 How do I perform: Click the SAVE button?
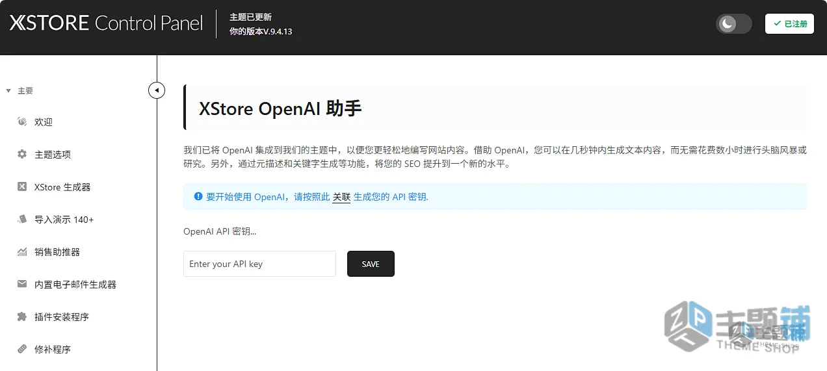(x=371, y=264)
